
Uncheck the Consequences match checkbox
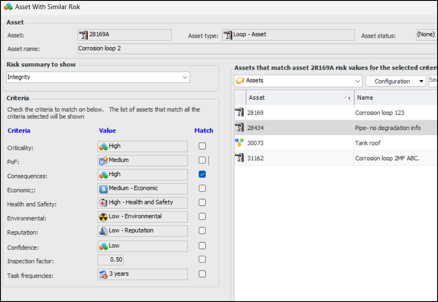click(202, 174)
